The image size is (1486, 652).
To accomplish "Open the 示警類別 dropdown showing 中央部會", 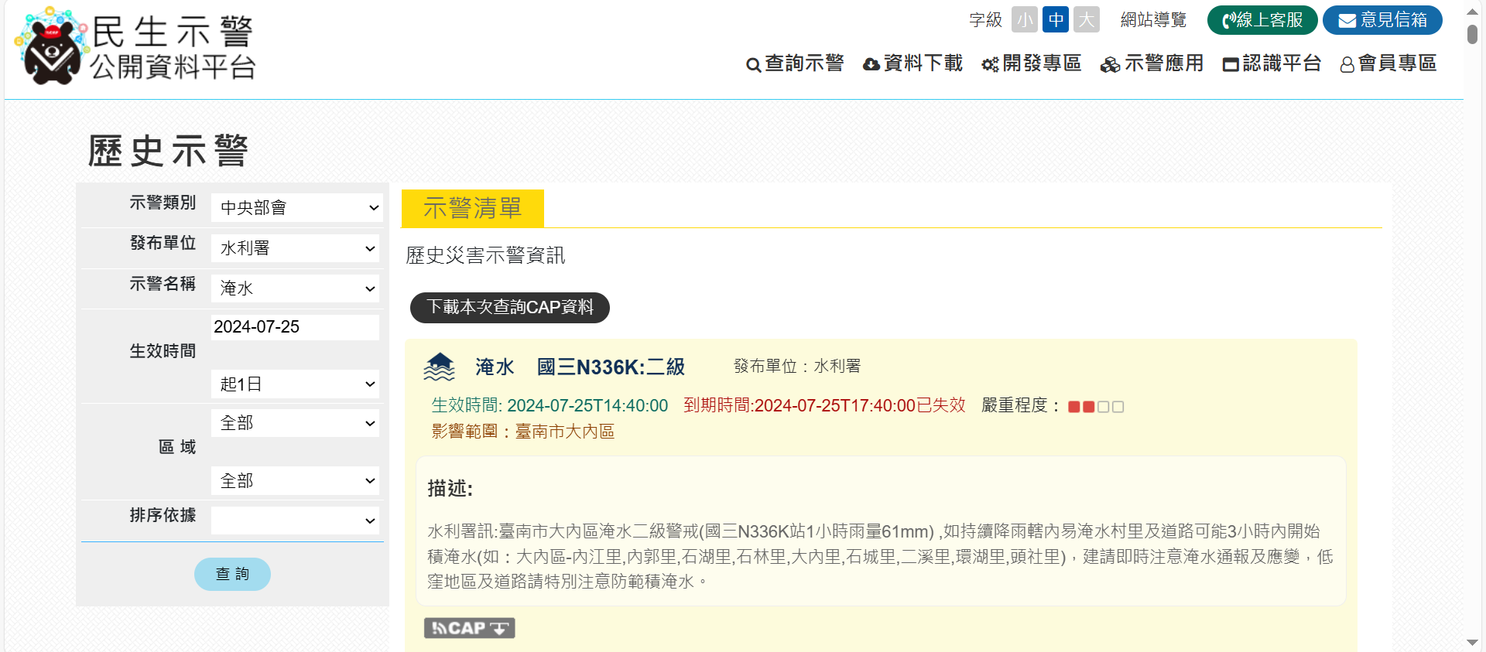I will (297, 207).
